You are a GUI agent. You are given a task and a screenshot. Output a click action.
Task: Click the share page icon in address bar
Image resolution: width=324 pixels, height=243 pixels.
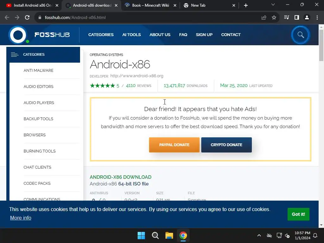264,18
